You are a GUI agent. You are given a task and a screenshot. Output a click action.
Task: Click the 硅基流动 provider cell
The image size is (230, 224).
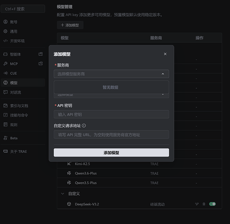click(x=157, y=204)
